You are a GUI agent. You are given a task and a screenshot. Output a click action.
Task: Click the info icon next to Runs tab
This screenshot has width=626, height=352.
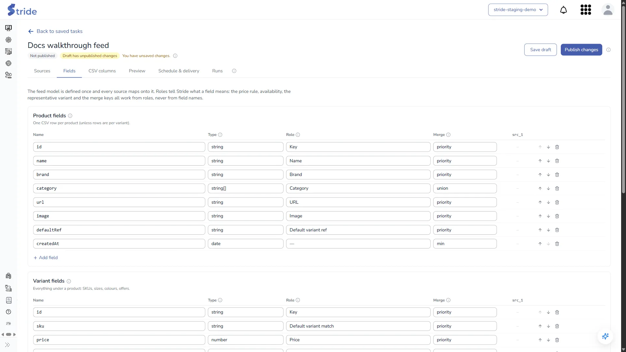click(x=234, y=71)
